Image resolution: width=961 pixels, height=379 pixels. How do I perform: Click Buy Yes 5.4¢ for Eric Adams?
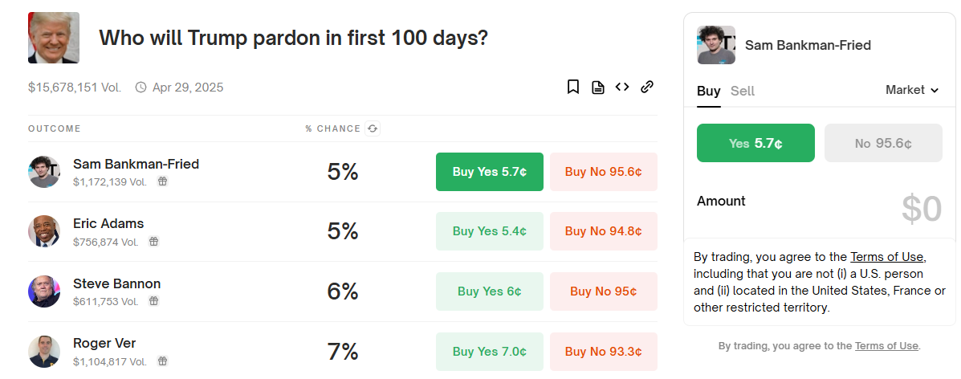490,231
